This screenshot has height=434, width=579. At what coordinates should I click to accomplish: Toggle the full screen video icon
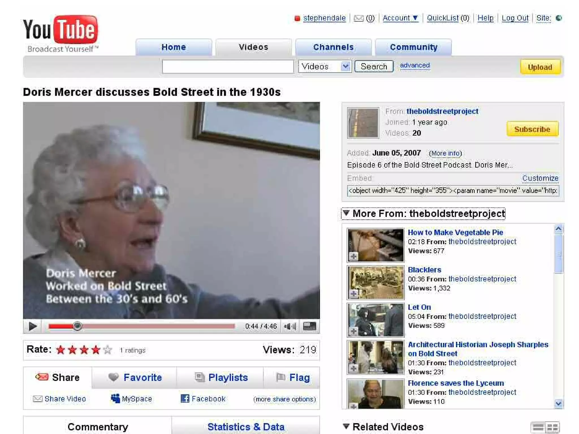click(310, 326)
